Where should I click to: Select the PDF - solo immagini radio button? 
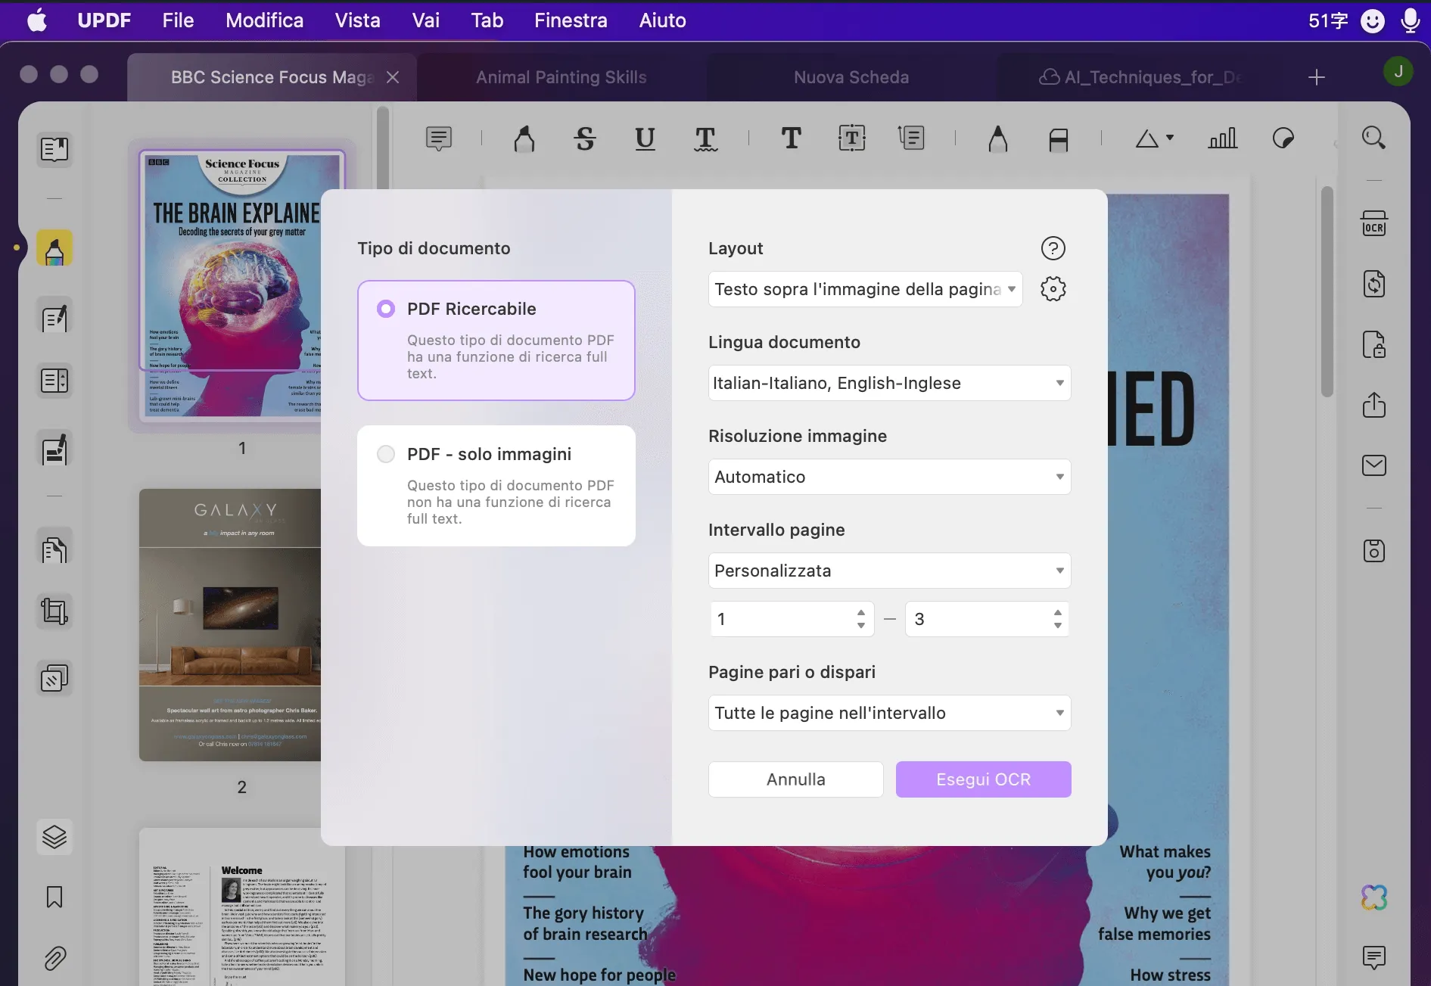(386, 454)
